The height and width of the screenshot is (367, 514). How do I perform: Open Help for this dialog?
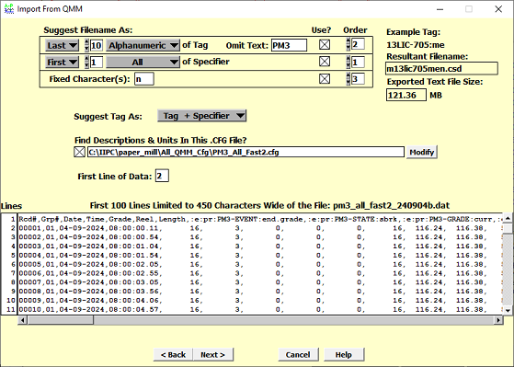point(344,354)
